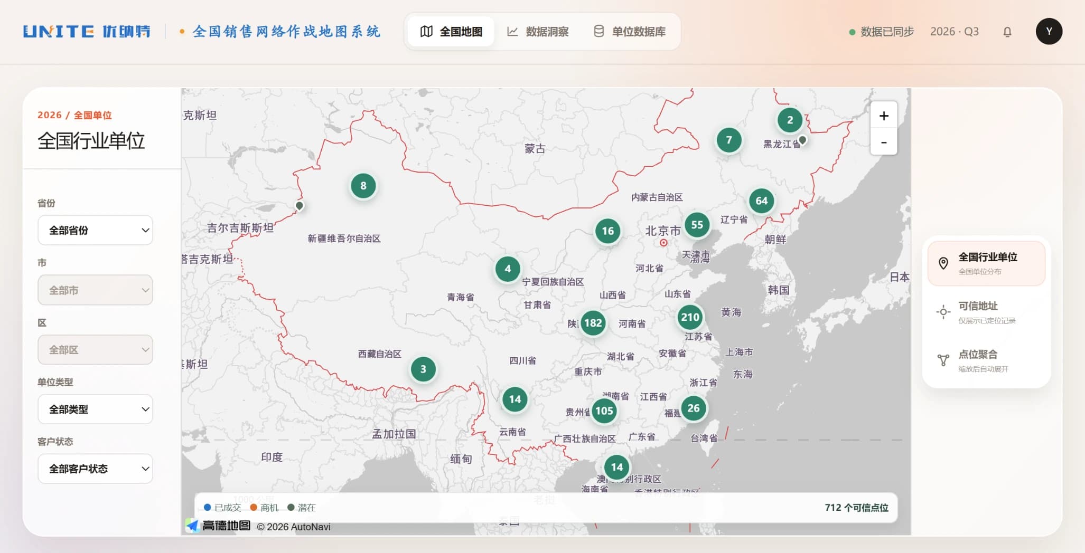Open the cluster marker 210 near 江苏省

coord(690,317)
